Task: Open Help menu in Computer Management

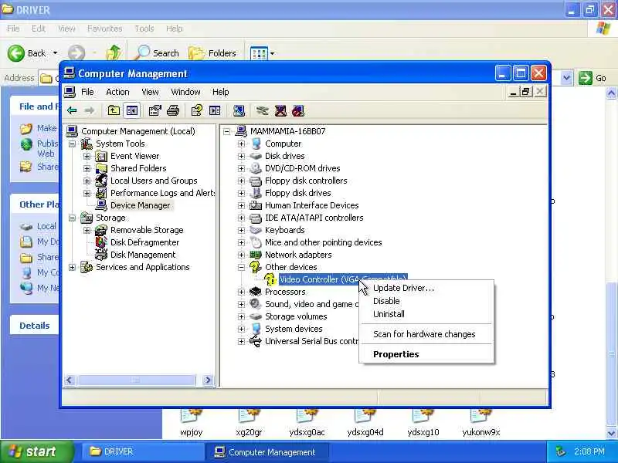Action: pyautogui.click(x=220, y=92)
